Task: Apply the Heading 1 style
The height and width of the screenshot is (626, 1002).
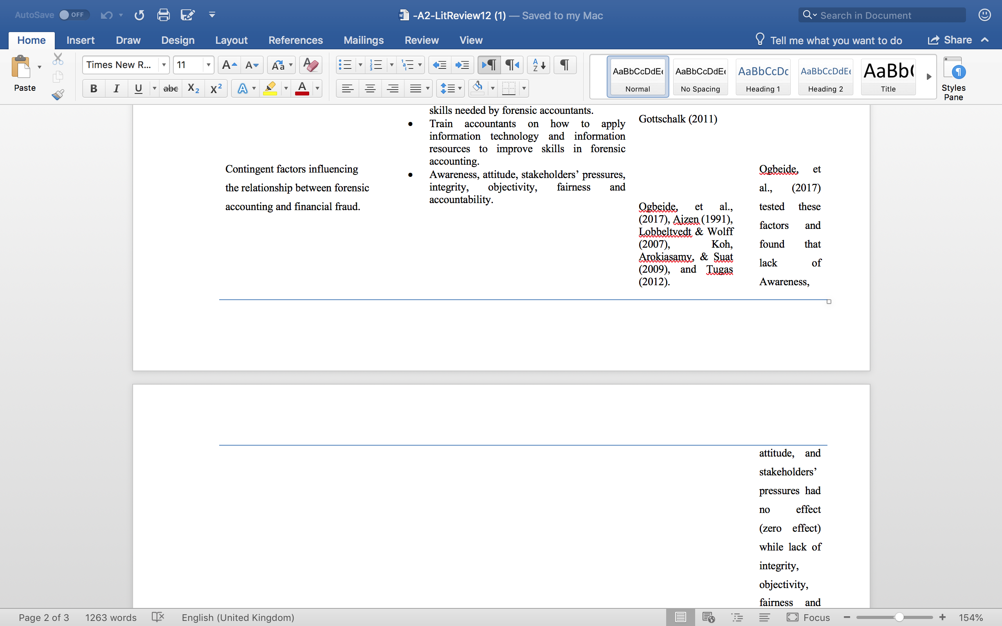Action: [763, 77]
